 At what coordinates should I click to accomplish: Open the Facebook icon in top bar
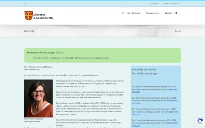click(25, 3)
